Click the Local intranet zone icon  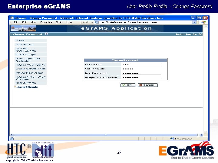pos(172,139)
